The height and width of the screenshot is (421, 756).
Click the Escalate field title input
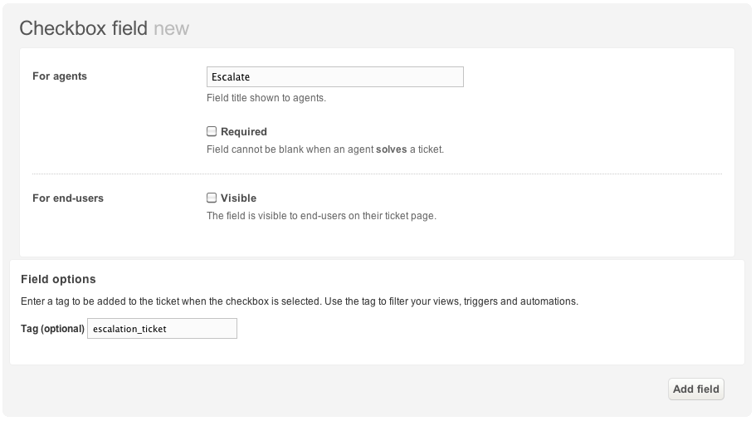tap(335, 77)
